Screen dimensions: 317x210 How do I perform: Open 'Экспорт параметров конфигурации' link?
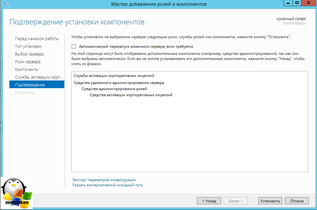104,180
